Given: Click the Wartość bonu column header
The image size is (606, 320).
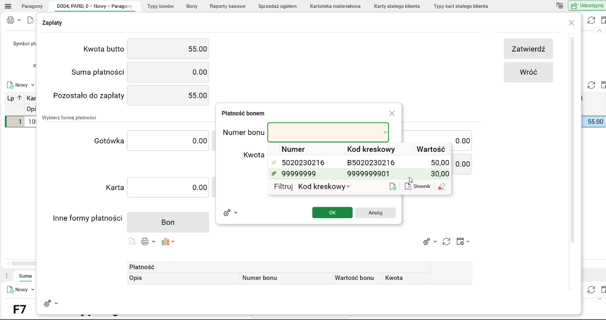Looking at the screenshot, I should [357, 278].
